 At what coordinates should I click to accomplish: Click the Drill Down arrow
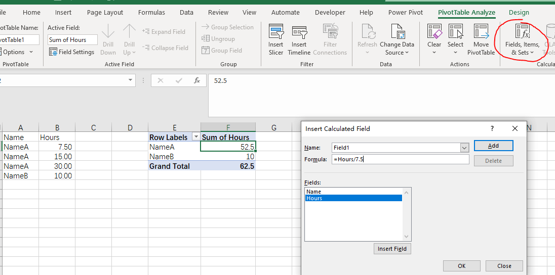pyautogui.click(x=108, y=31)
